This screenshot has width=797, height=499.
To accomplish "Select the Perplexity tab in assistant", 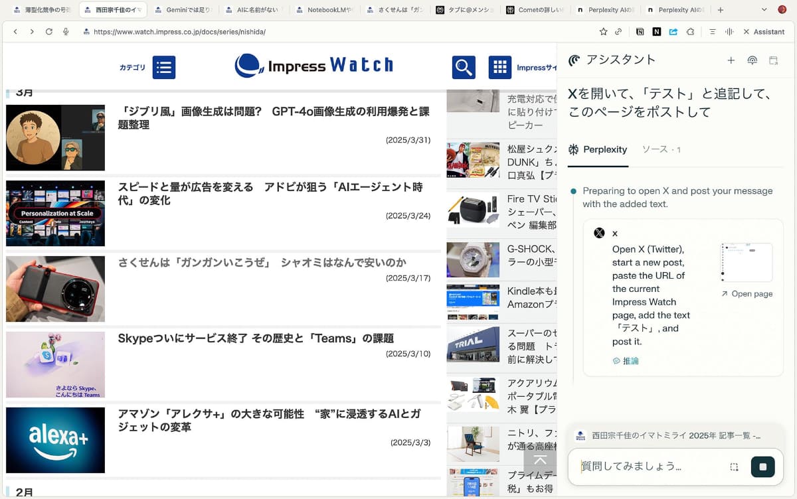I will (x=598, y=149).
